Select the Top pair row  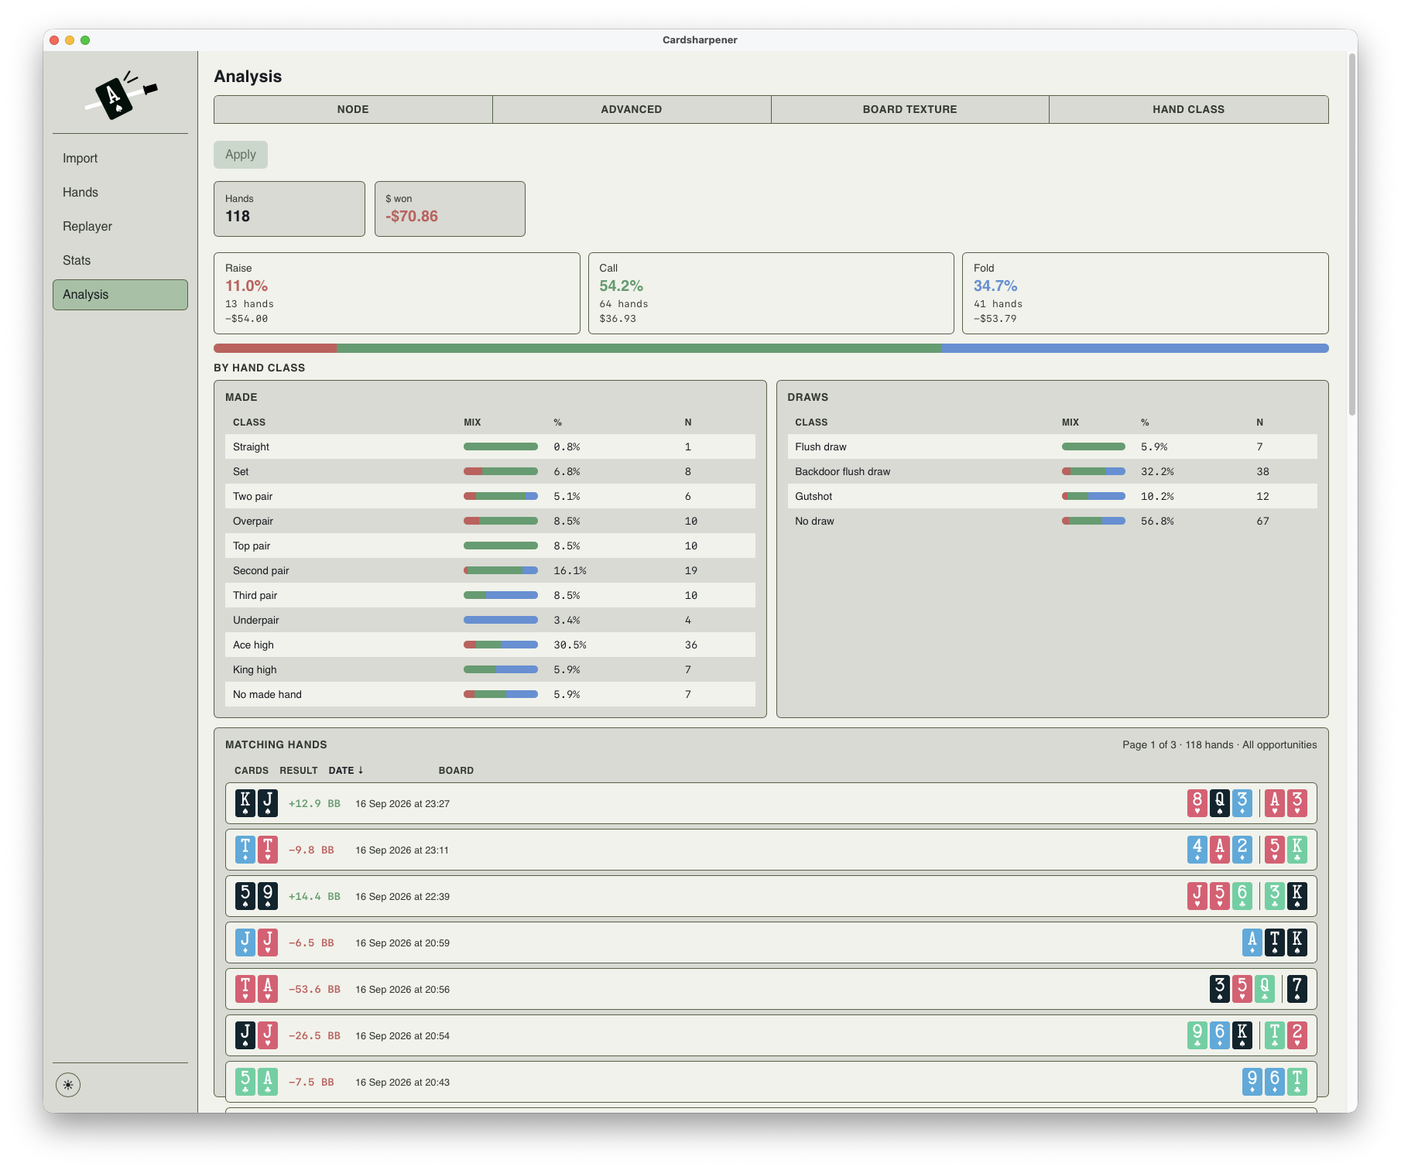[491, 546]
